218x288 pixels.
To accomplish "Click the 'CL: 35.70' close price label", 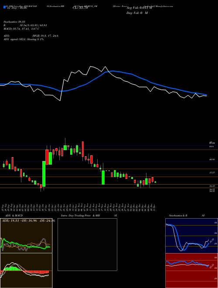I will pyautogui.click(x=80, y=8).
